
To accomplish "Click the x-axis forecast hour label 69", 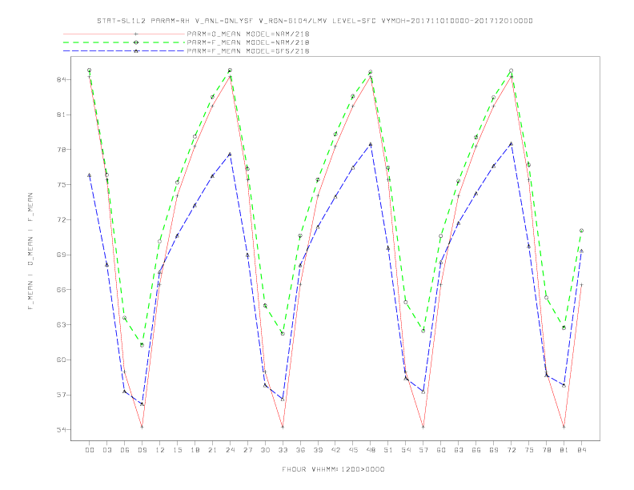I will pos(494,450).
